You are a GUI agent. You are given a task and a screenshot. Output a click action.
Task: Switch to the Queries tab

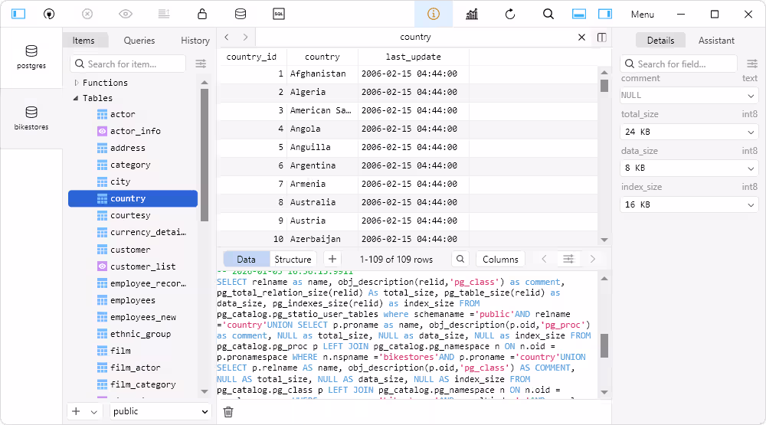point(139,41)
